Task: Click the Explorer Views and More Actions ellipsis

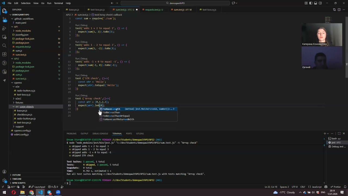Action: pyautogui.click(x=59, y=10)
